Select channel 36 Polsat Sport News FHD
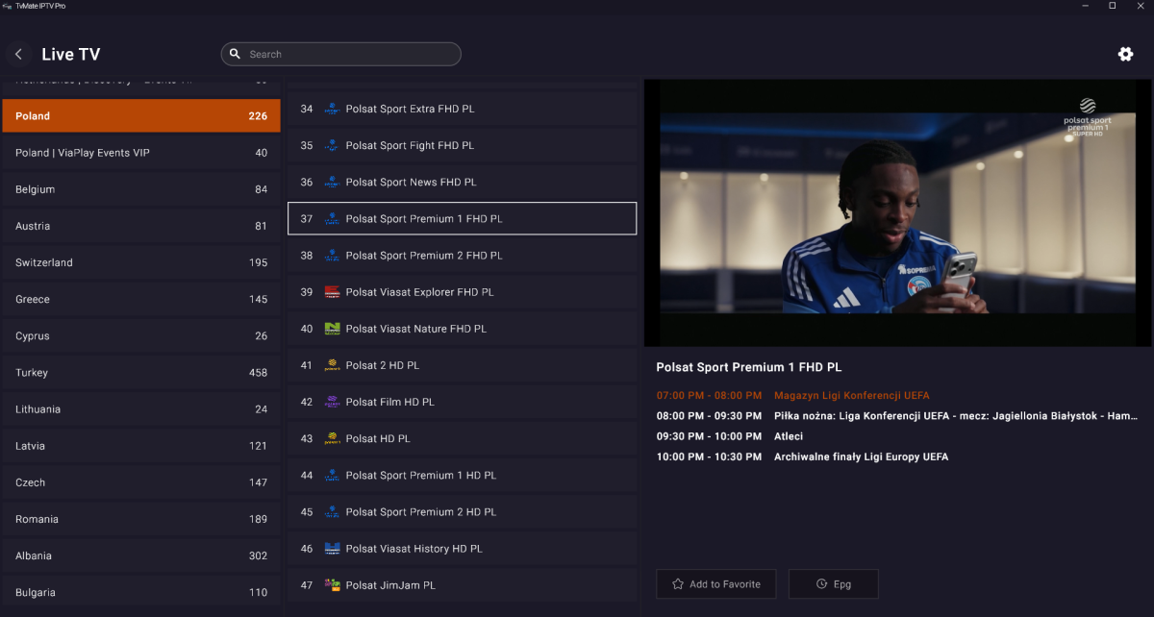The image size is (1154, 617). pos(462,183)
